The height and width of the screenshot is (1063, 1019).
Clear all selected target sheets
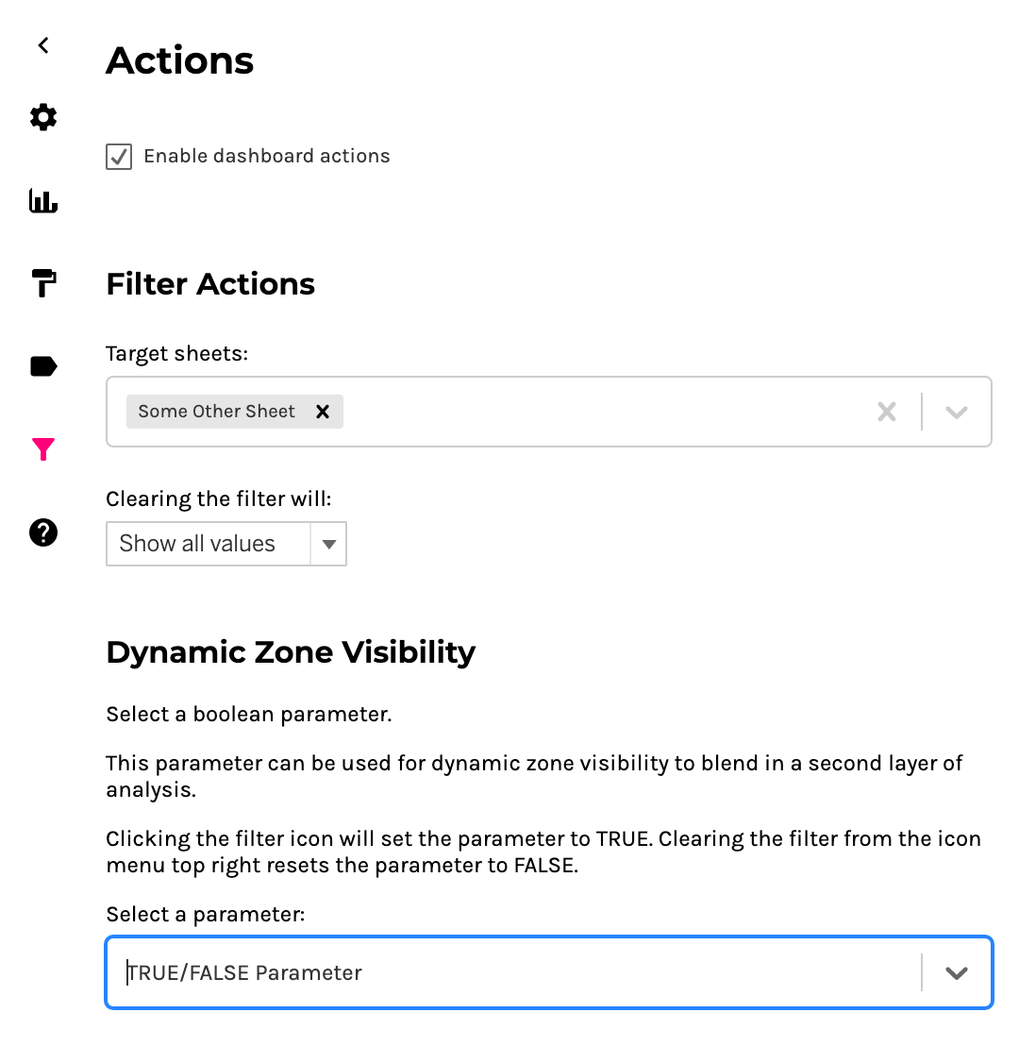click(887, 412)
